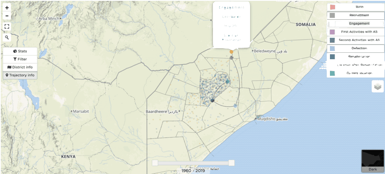Toggle First Activities with AS legend entry

tap(355, 32)
